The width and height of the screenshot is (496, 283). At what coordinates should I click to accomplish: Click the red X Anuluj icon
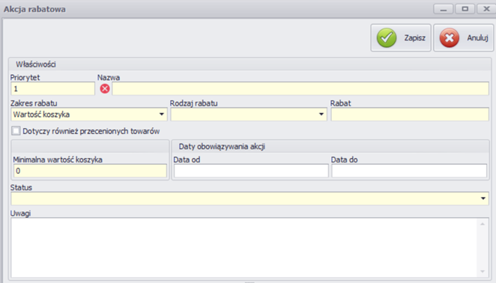point(450,38)
